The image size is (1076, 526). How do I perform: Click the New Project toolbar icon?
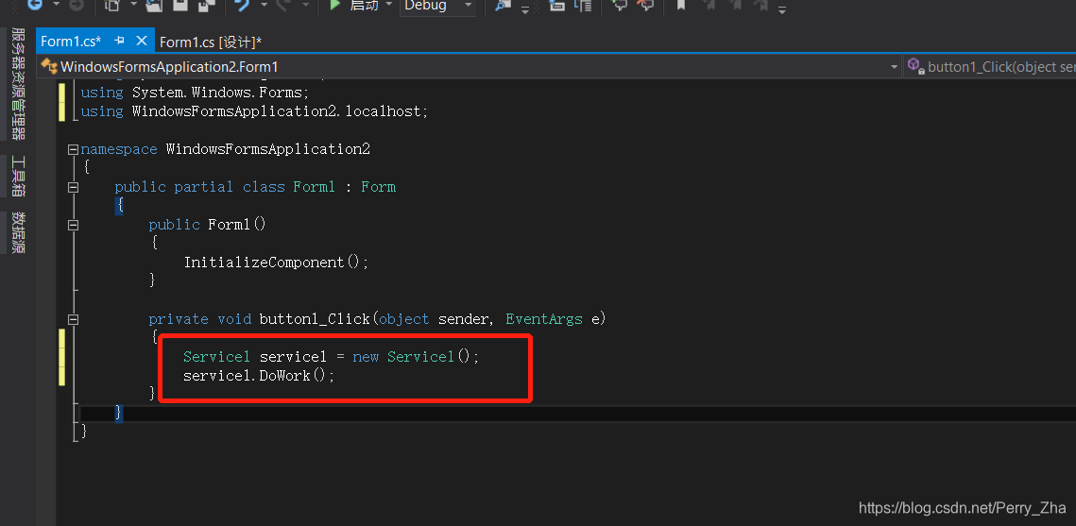[x=113, y=5]
